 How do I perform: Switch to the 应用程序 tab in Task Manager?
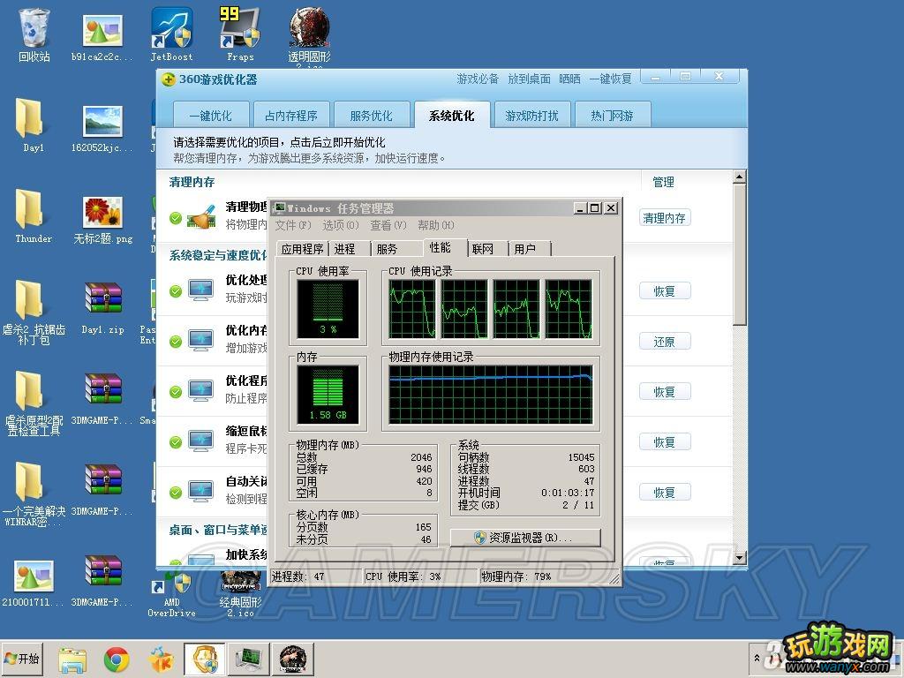302,248
